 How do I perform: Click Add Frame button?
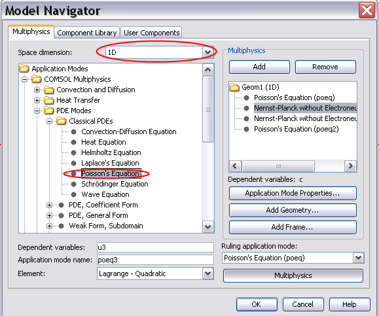(293, 227)
